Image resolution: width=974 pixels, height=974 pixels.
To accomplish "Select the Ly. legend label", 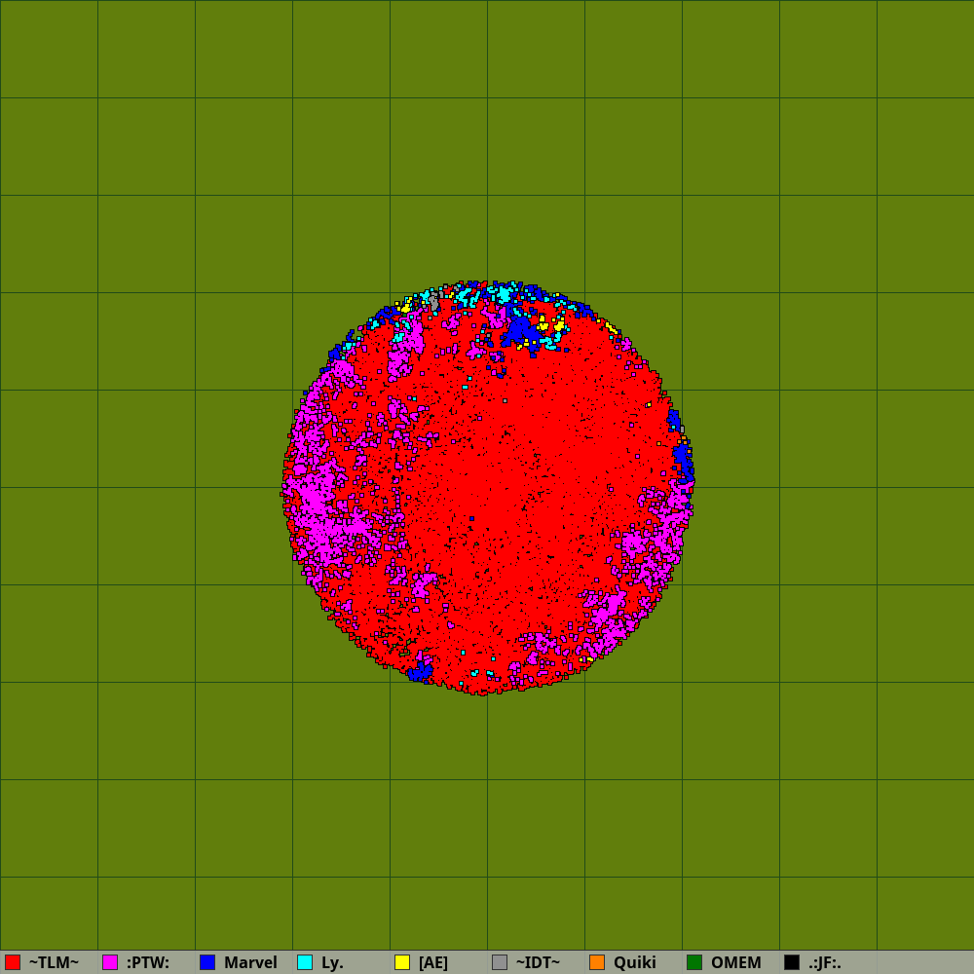I will click(332, 963).
